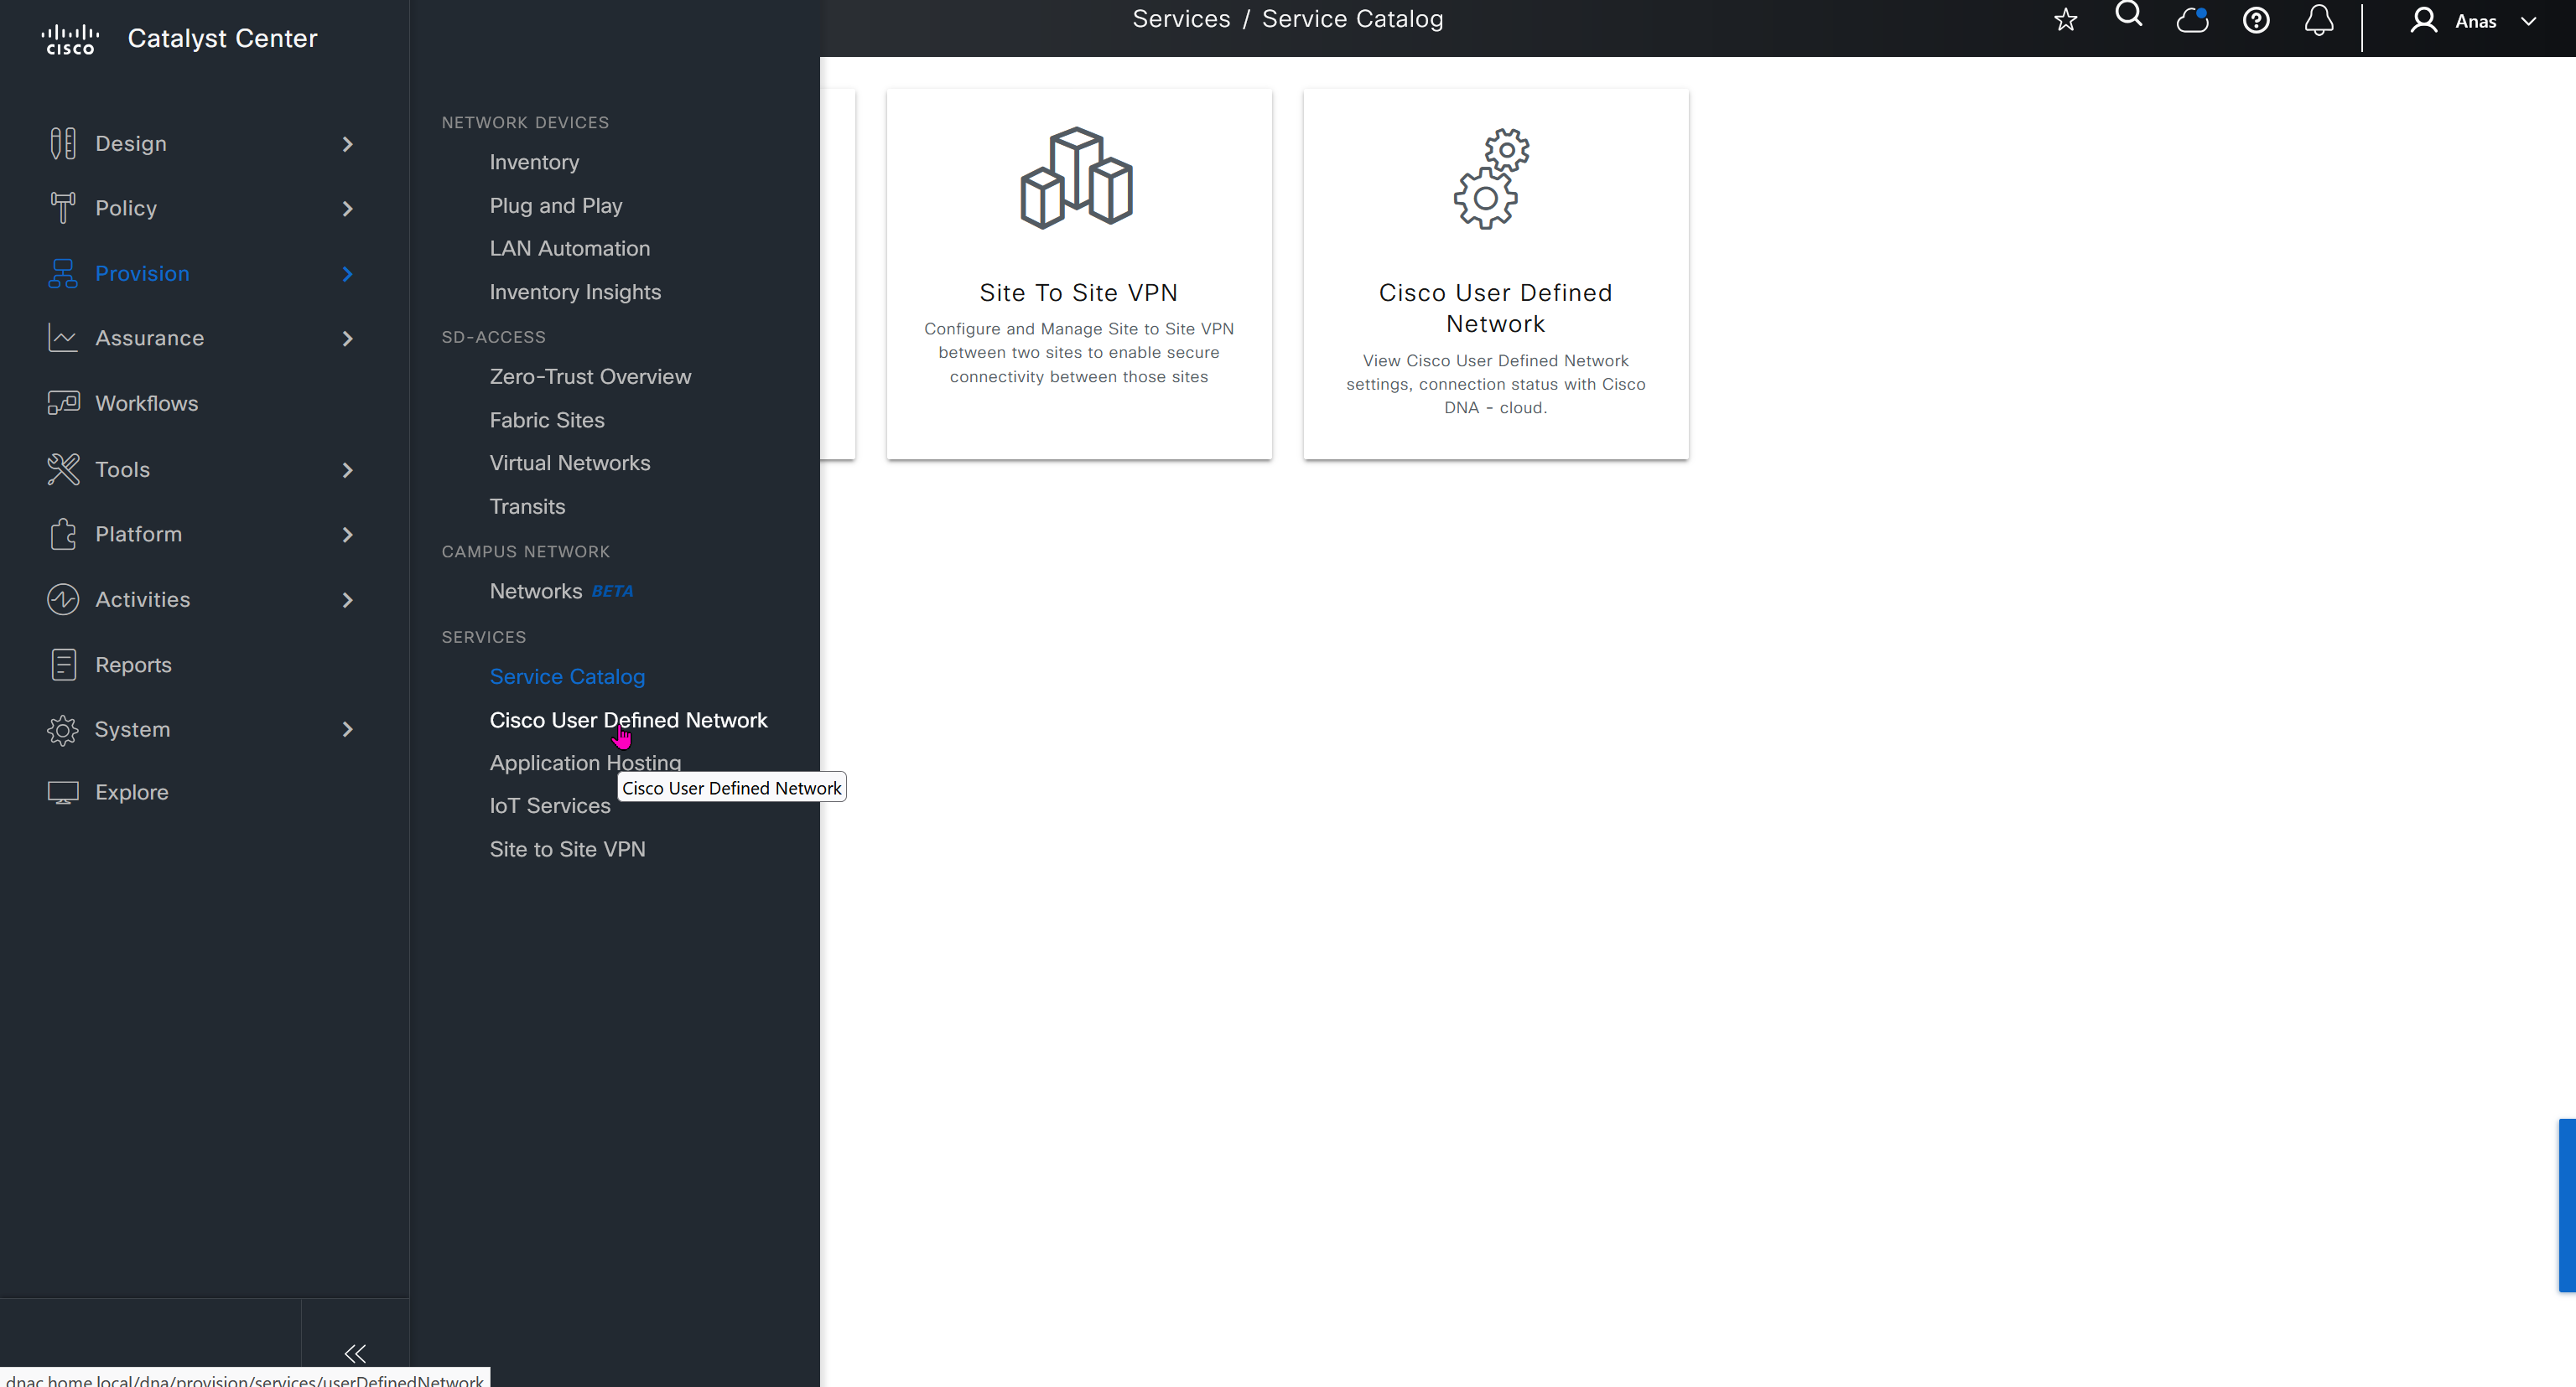2576x1387 pixels.
Task: Expand the Design menu chevron
Action: 347,144
